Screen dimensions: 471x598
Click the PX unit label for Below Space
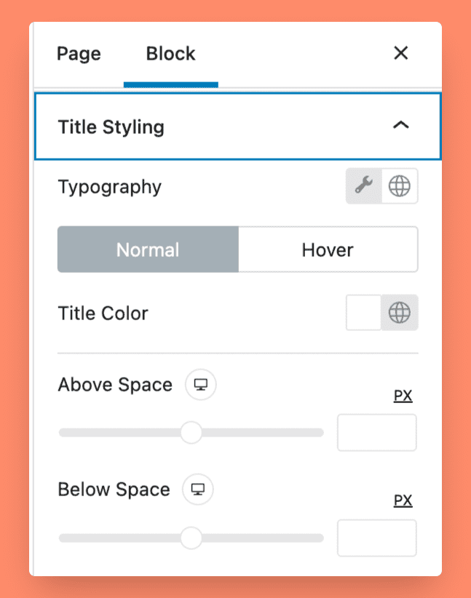[x=403, y=500]
